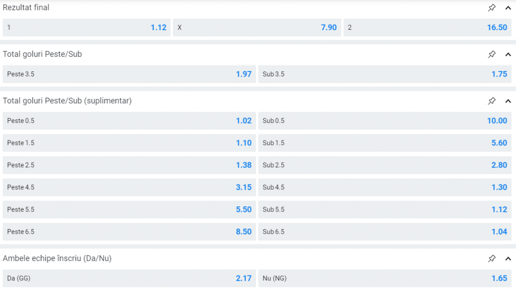Image resolution: width=516 pixels, height=289 pixels.
Task: Bet on Sub 1.5 at 5.60
Action: click(x=384, y=143)
